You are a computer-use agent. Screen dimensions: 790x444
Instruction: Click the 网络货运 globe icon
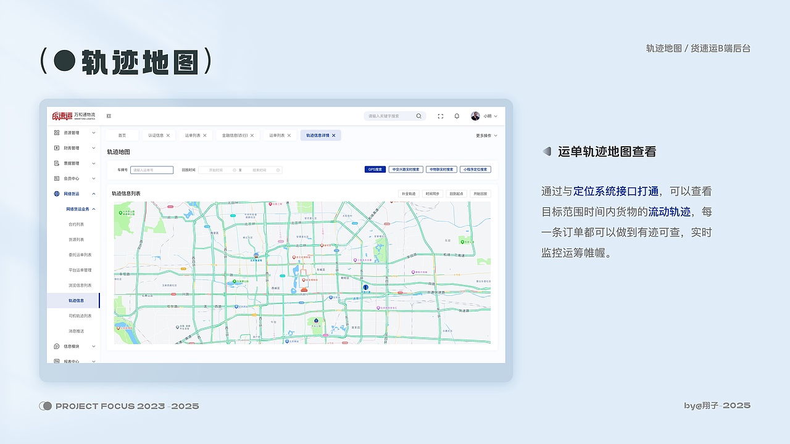click(57, 193)
